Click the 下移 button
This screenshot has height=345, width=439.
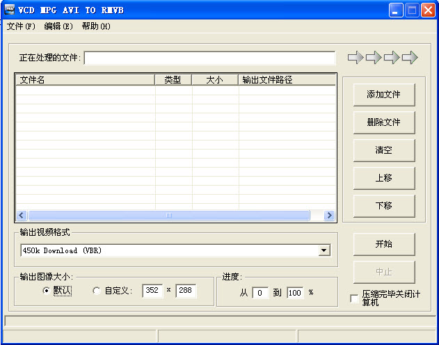(384, 206)
